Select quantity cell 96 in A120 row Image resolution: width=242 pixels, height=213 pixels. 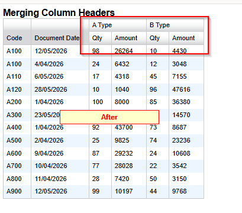click(158, 89)
